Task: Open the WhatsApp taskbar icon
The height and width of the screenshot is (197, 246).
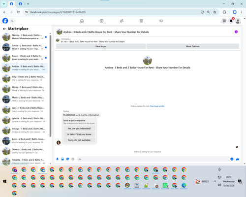Action: click(165, 185)
